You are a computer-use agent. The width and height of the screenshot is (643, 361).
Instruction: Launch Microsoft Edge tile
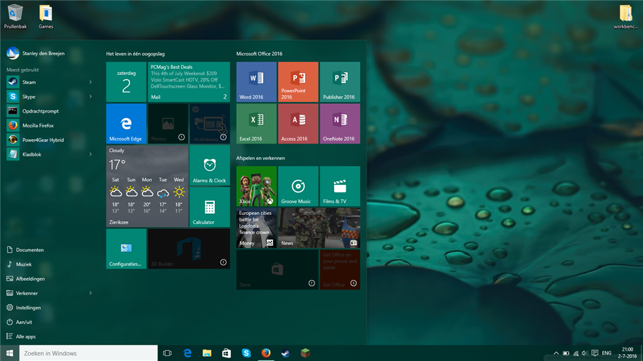(x=126, y=123)
